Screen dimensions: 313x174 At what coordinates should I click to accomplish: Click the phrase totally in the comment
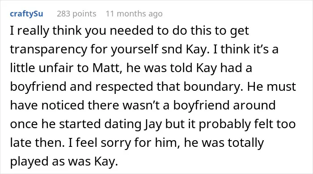click(x=246, y=143)
